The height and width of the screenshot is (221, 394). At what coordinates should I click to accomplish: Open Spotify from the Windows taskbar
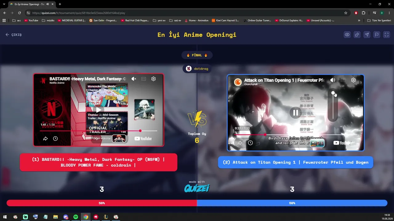[x=76, y=217]
